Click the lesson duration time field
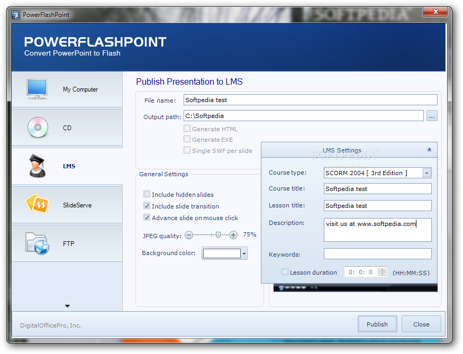This screenshot has width=463, height=354. pyautogui.click(x=361, y=272)
